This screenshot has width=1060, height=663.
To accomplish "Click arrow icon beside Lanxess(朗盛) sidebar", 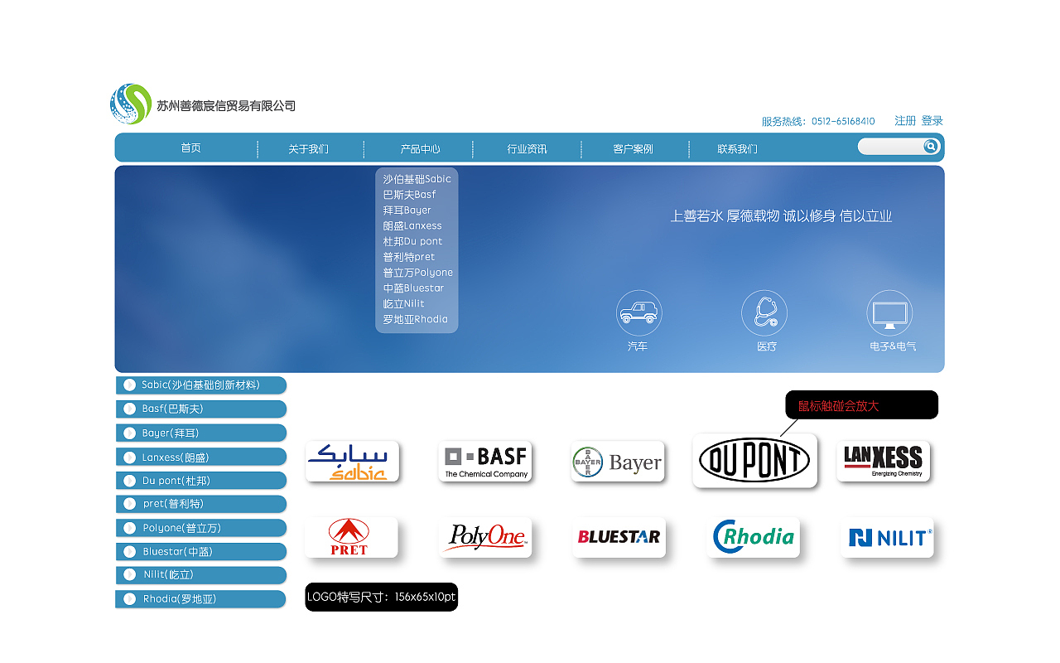I will [x=130, y=457].
